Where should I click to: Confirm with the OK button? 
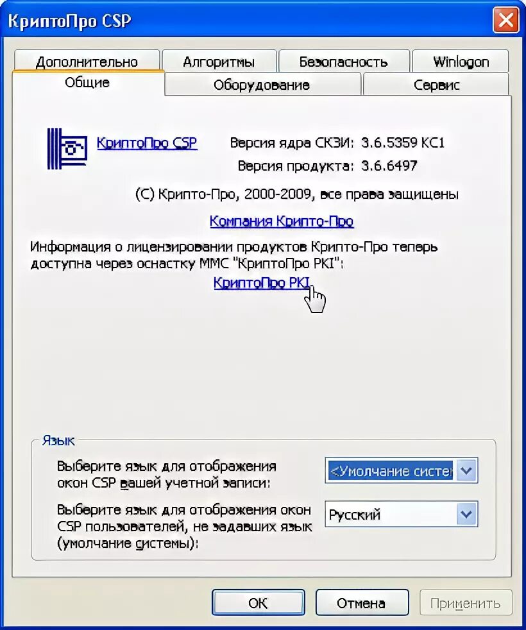(x=258, y=602)
